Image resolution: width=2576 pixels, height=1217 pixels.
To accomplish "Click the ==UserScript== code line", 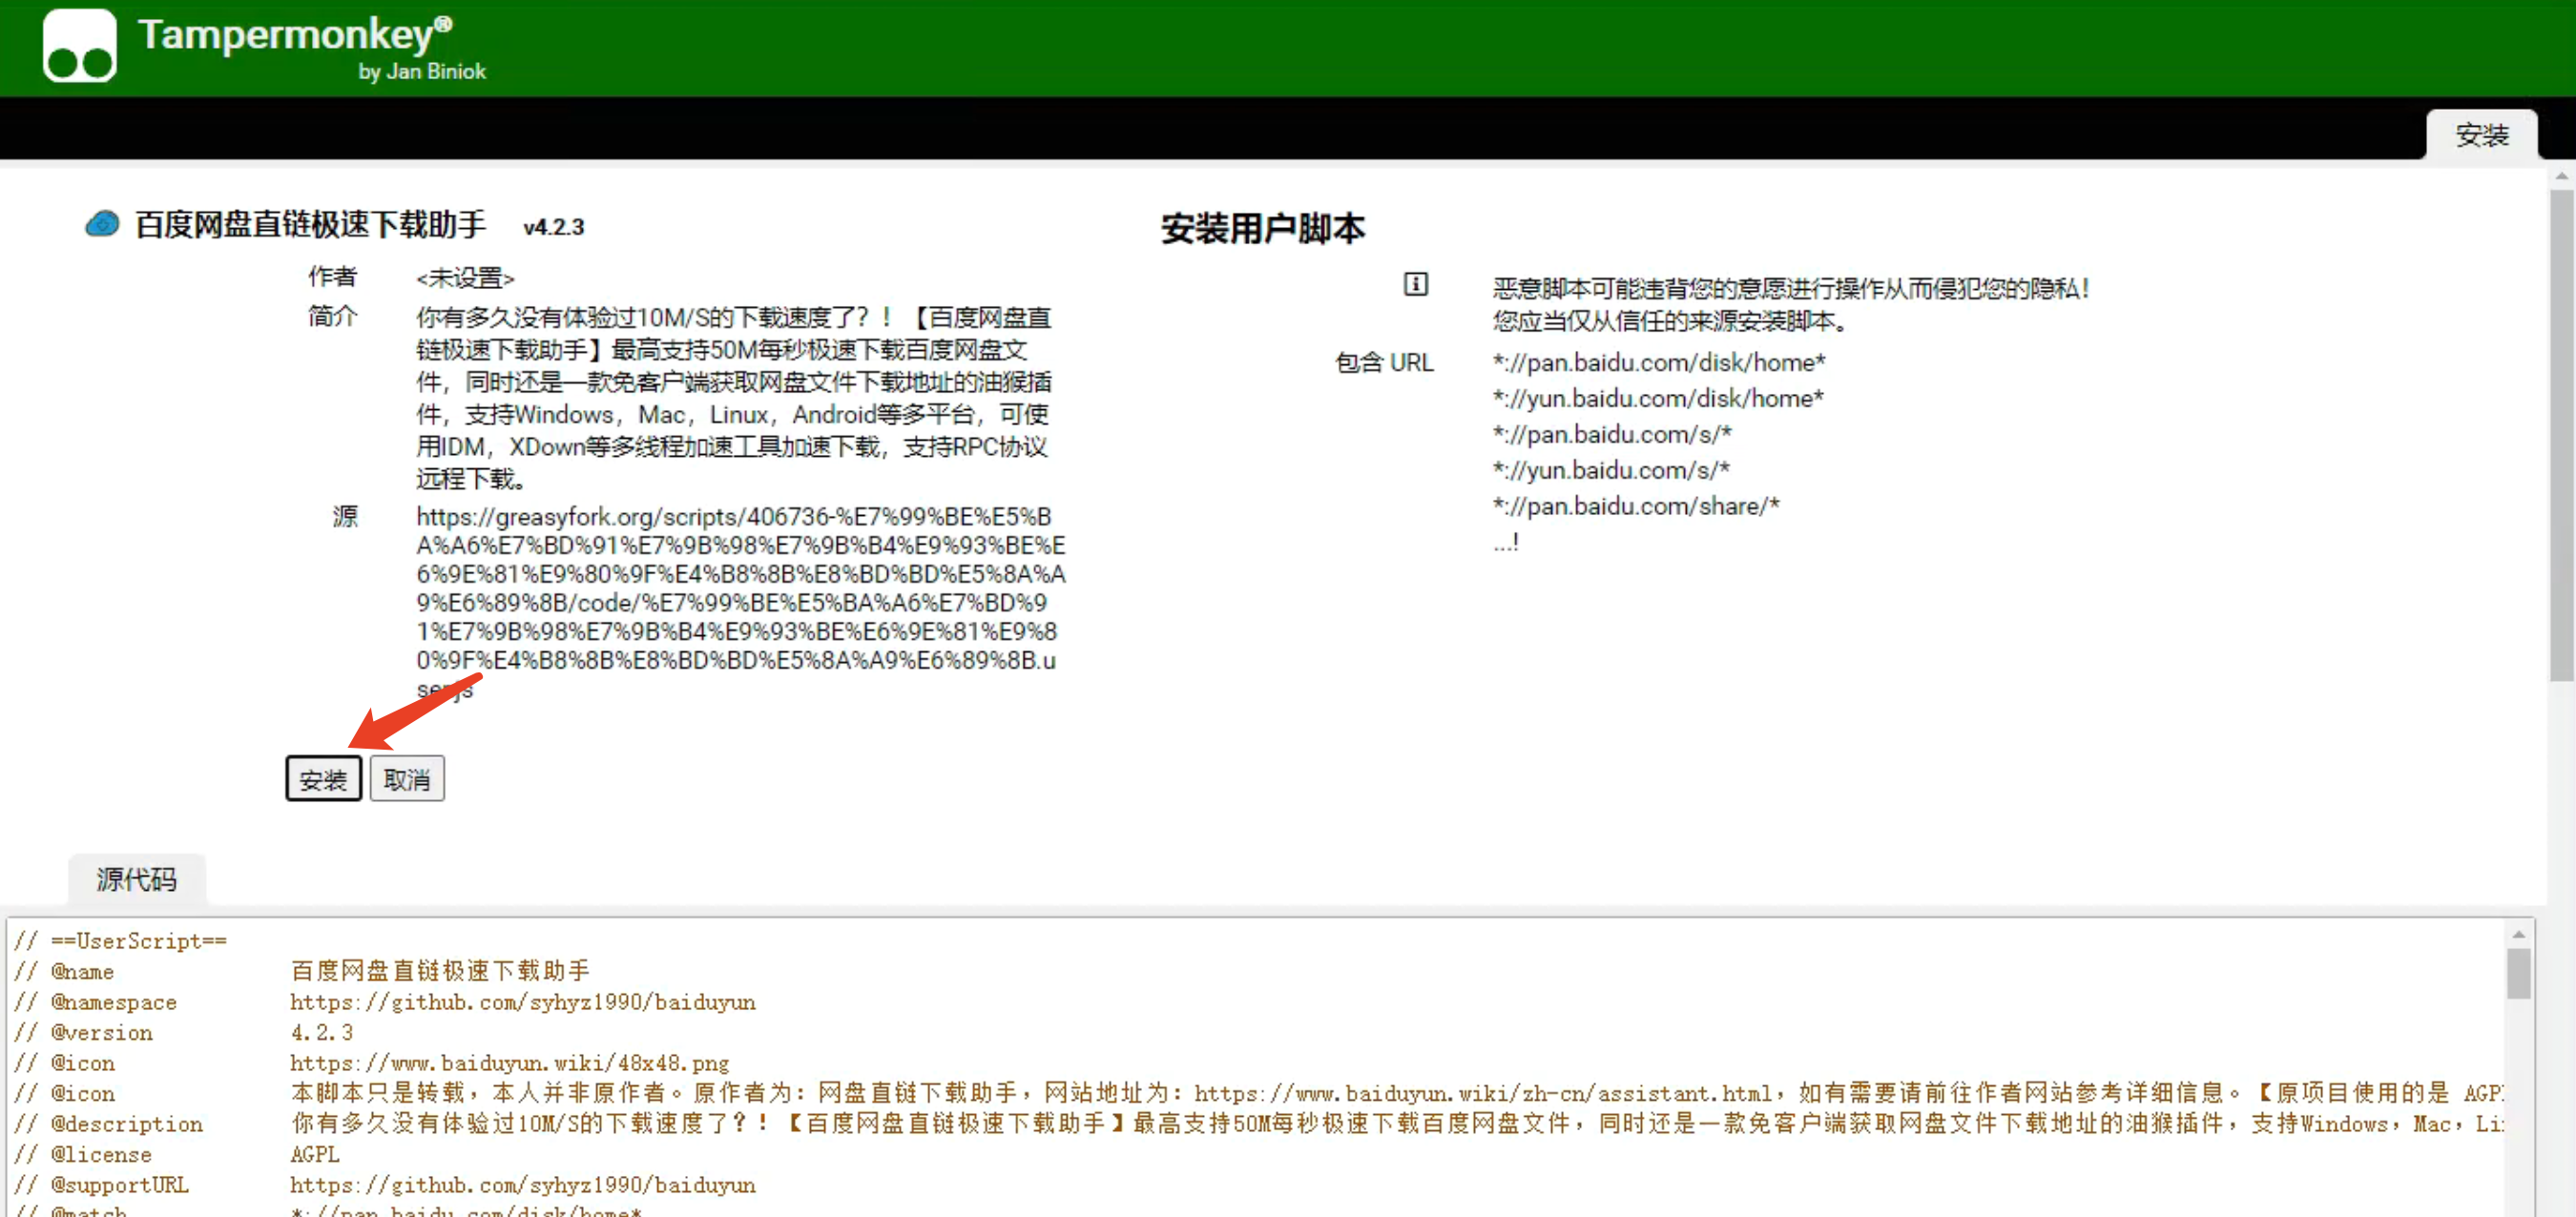I will click(120, 941).
